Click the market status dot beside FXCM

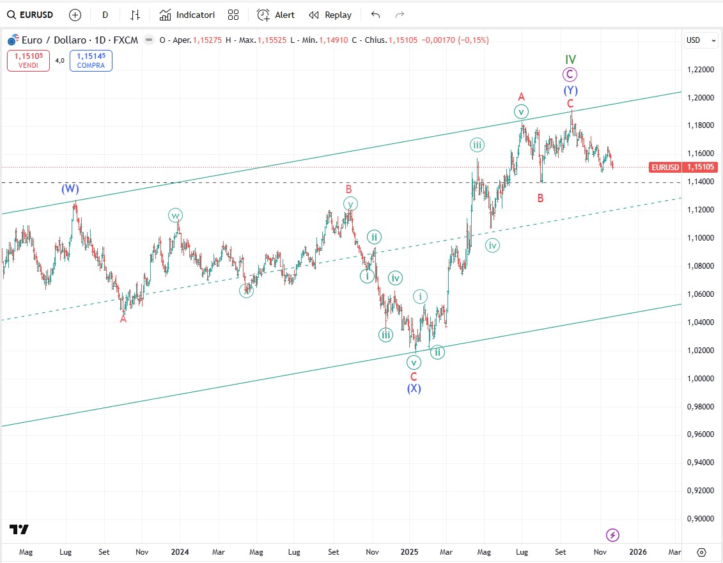(149, 40)
